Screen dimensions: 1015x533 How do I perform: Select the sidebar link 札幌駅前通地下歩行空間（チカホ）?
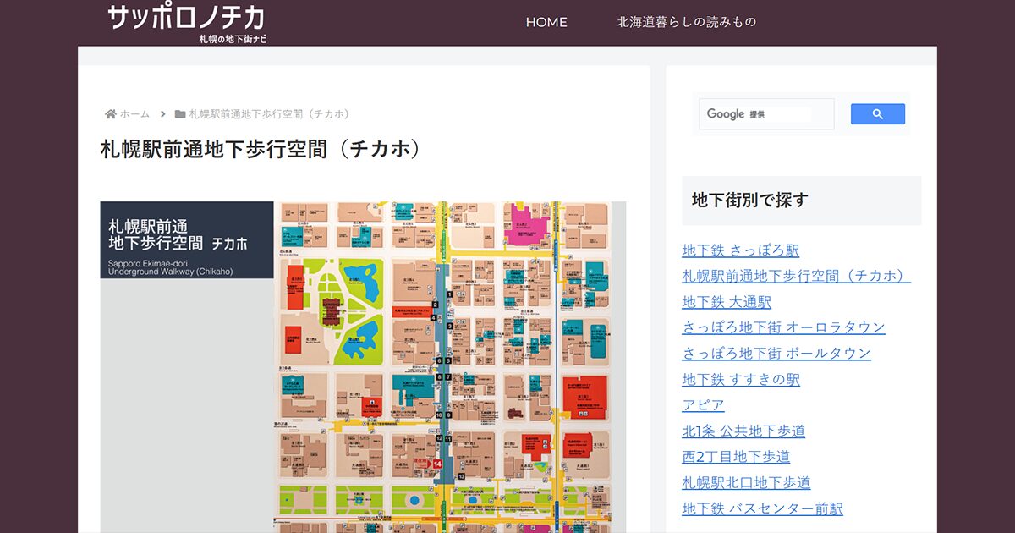point(796,276)
